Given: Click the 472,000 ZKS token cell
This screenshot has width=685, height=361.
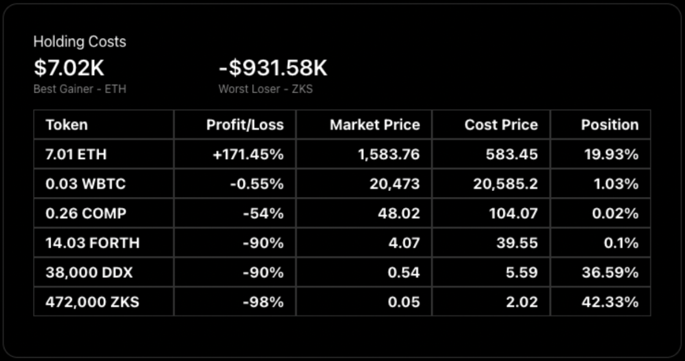Looking at the screenshot, I should 92,302.
